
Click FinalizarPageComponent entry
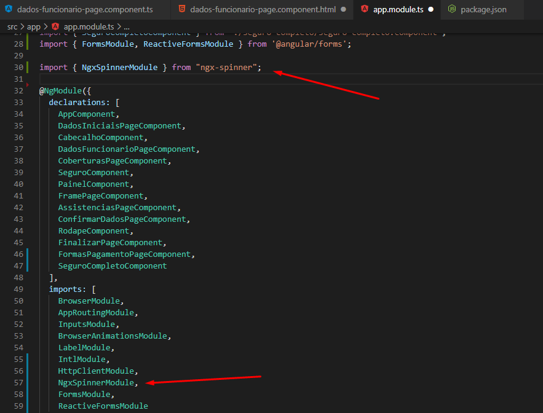110,243
